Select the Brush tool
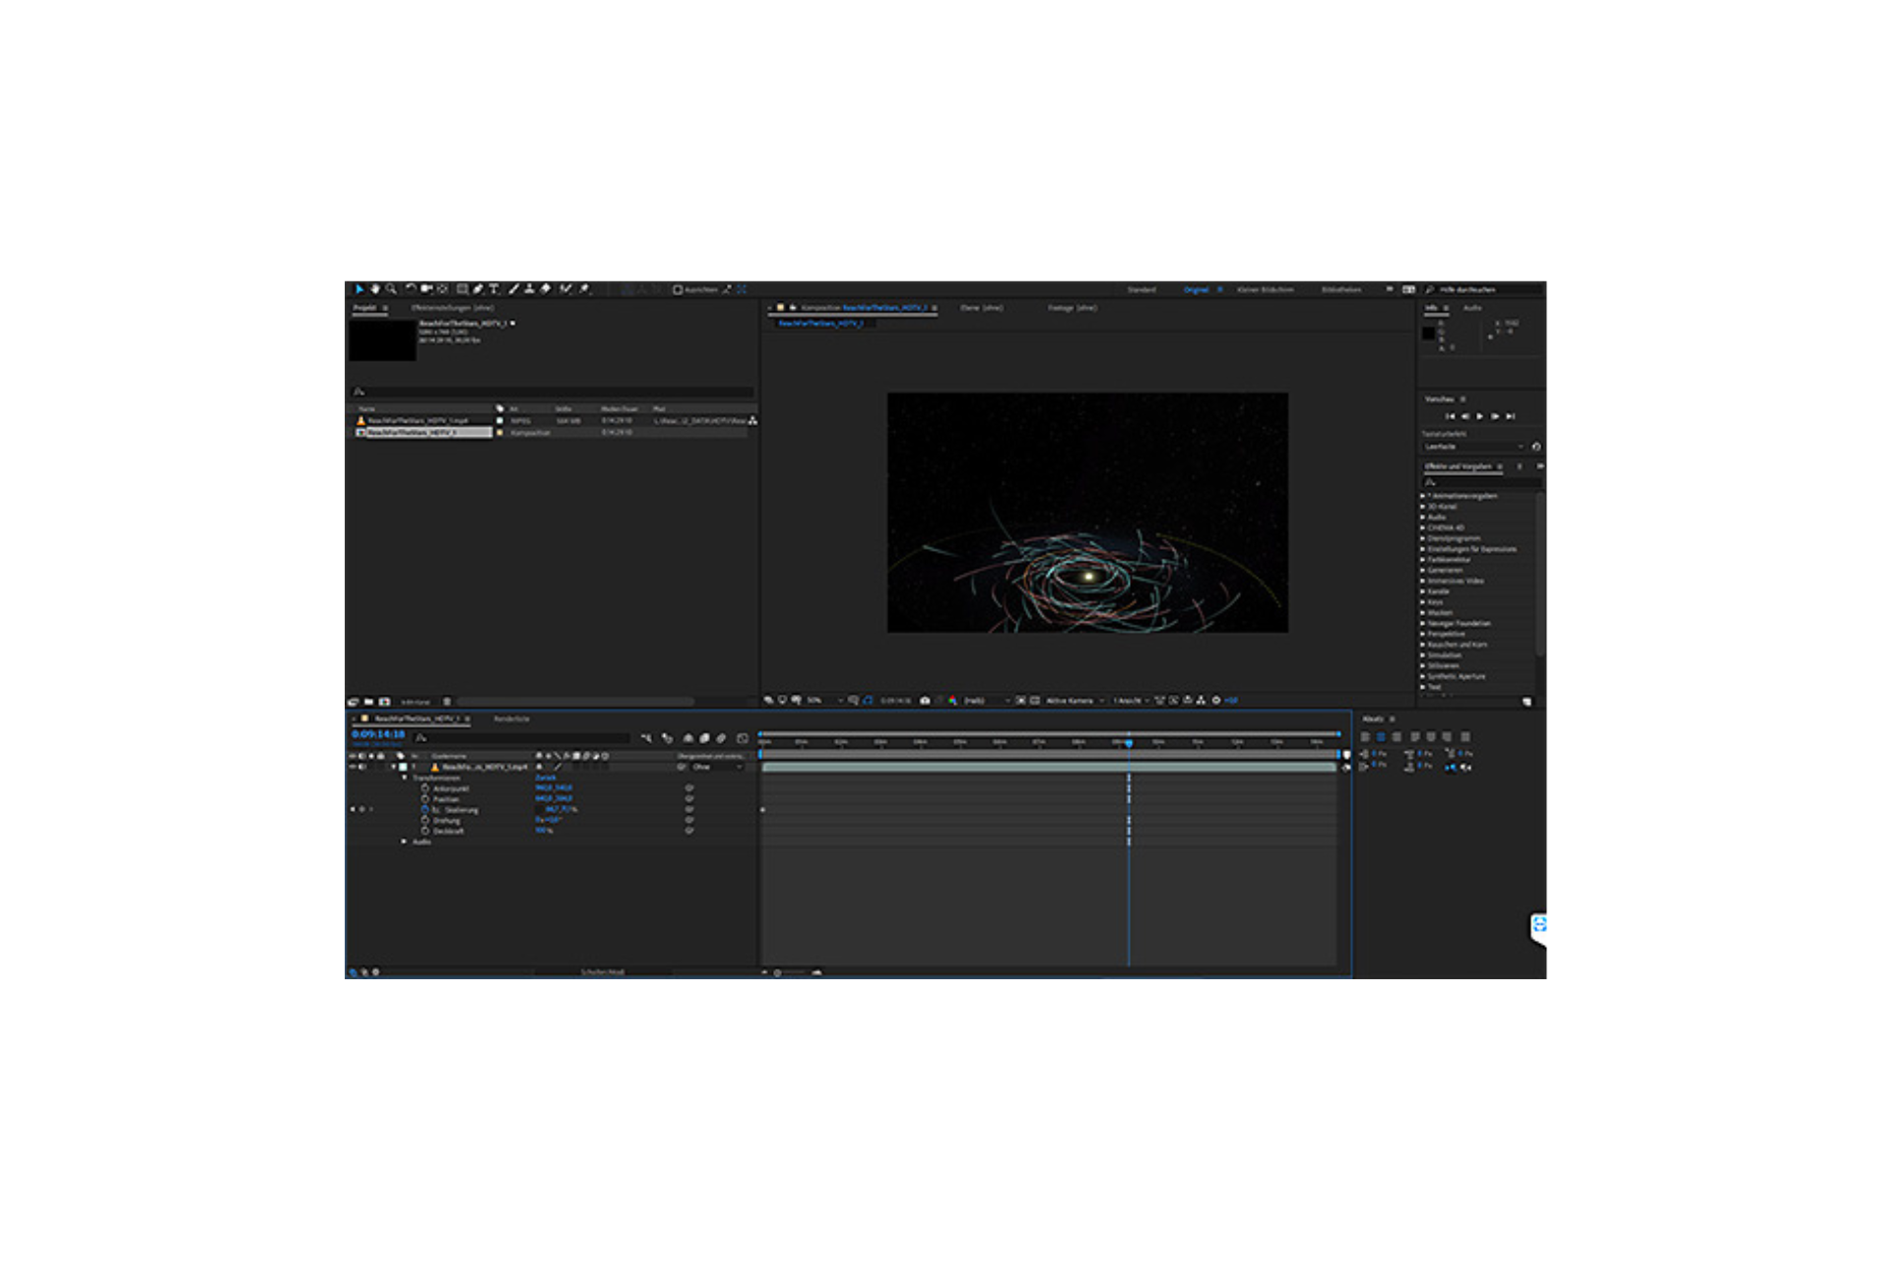The image size is (1891, 1261). pos(513,290)
